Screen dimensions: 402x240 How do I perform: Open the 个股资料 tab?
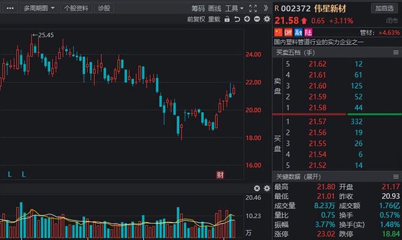(x=76, y=8)
